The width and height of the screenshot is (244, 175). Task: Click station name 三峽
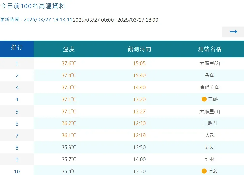pos(213,99)
